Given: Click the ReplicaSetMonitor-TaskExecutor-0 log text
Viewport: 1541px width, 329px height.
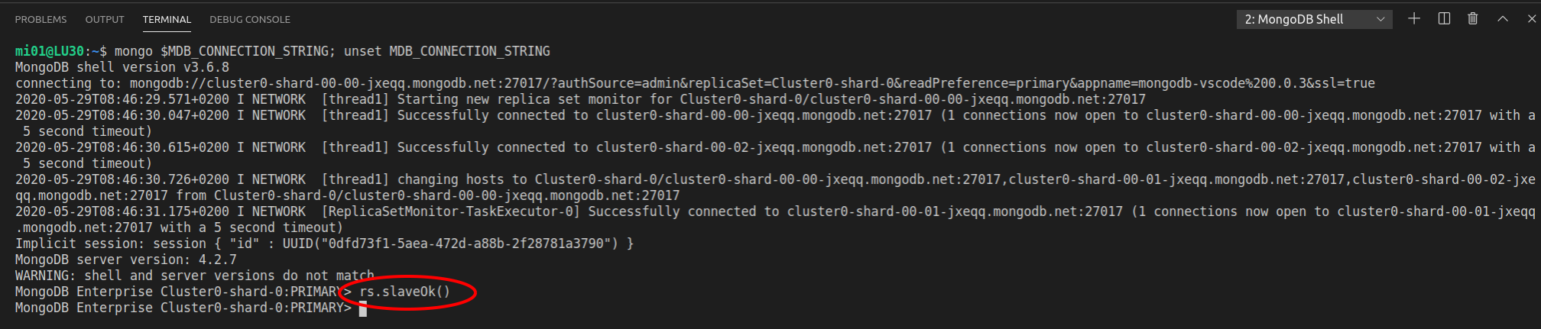Looking at the screenshot, I should (450, 211).
